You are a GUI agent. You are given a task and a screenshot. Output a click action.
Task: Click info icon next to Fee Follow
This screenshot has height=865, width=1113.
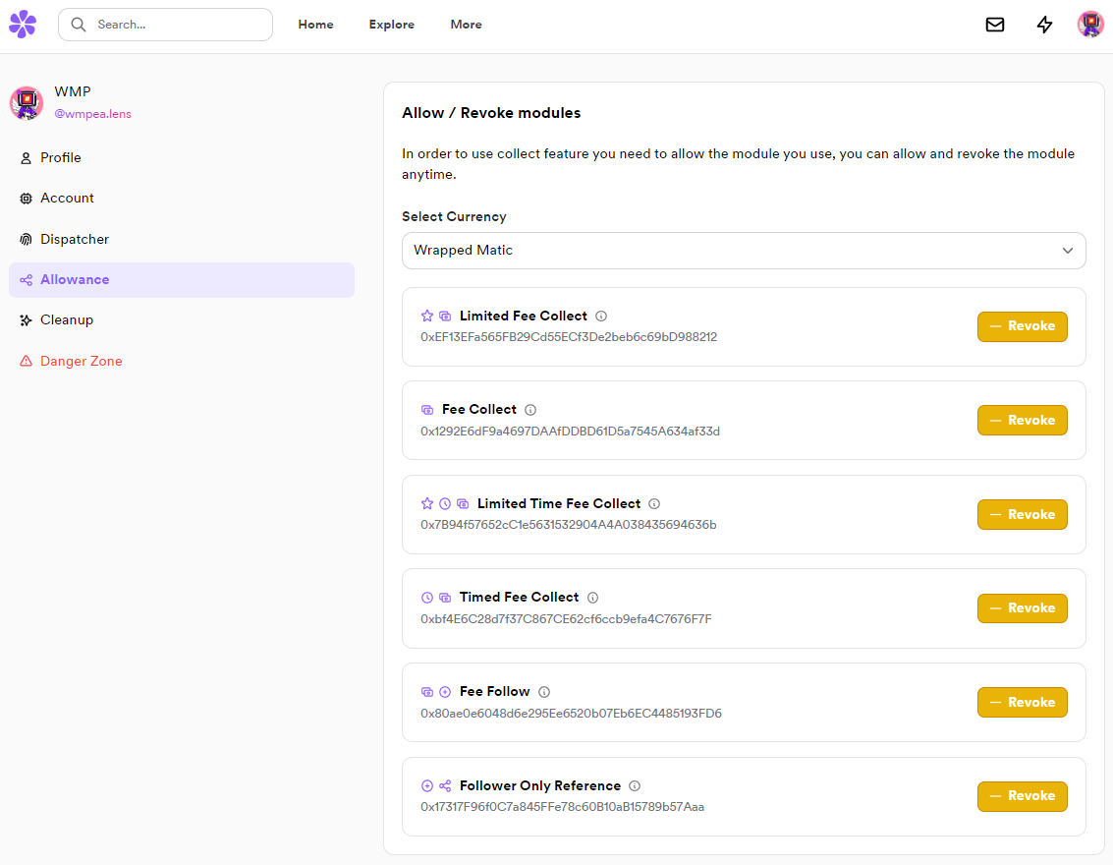pyautogui.click(x=544, y=692)
